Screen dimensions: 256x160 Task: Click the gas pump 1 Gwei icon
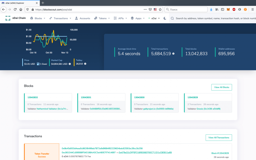point(38,64)
